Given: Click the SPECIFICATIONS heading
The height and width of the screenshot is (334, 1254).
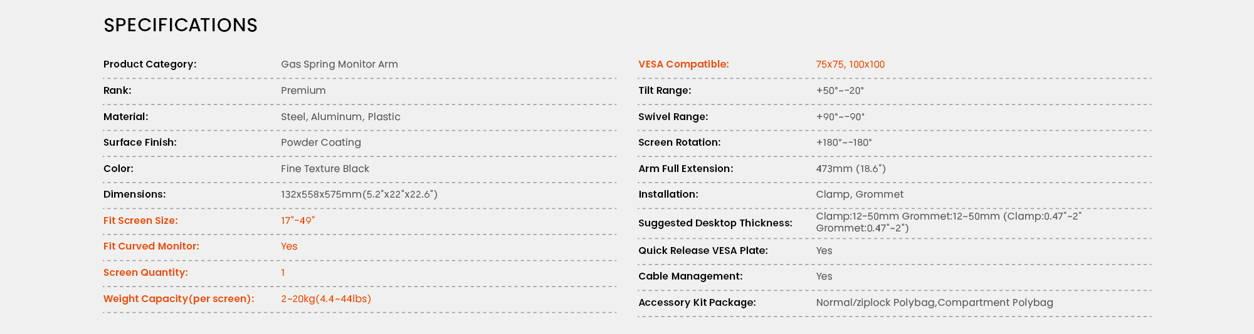Looking at the screenshot, I should pos(181,25).
